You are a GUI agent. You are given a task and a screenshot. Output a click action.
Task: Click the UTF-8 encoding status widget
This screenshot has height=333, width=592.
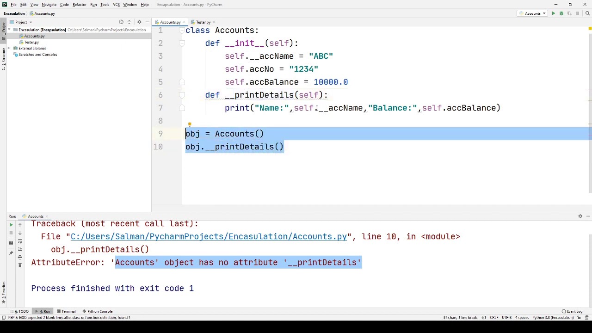[506, 318]
